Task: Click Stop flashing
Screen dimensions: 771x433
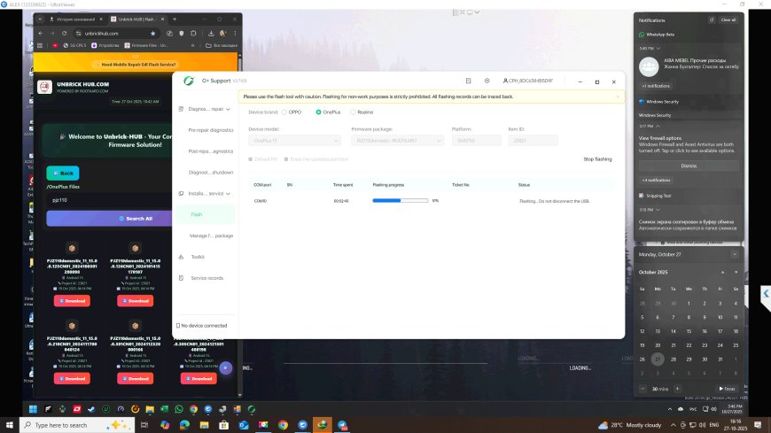Action: (597, 159)
